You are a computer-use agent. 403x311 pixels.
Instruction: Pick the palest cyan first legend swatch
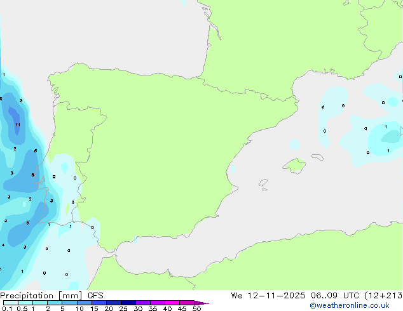11,303
